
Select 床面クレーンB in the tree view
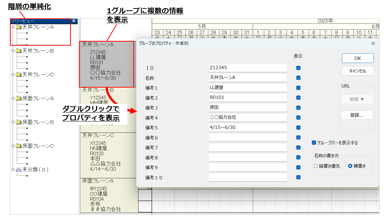tap(38, 122)
